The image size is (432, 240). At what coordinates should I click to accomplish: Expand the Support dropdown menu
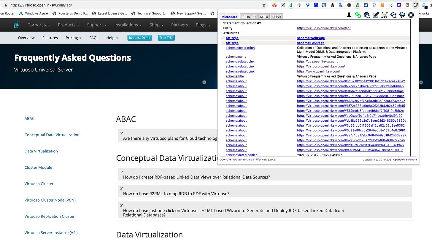96,25
